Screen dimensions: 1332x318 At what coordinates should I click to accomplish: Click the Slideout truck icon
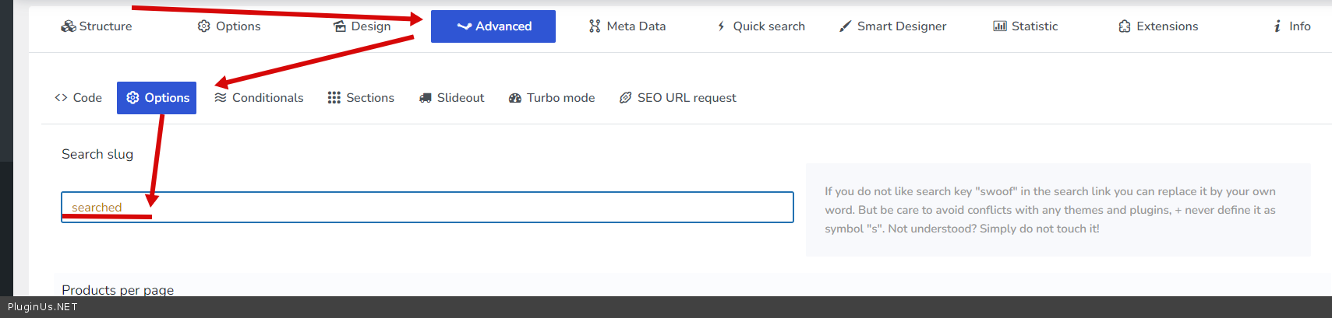coord(425,98)
